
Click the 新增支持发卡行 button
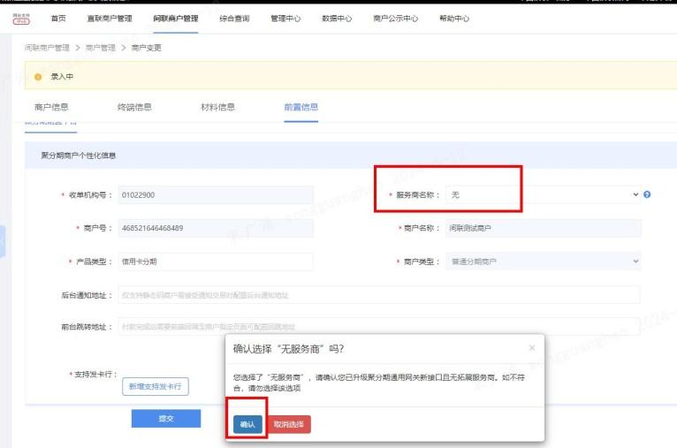coord(156,386)
